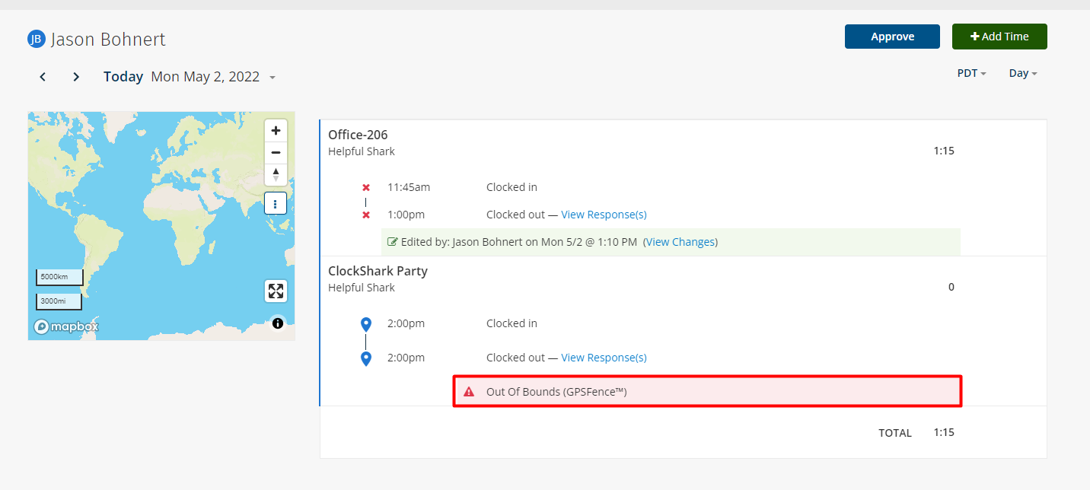Click the 2:00pm clock-in location pin

click(366, 324)
